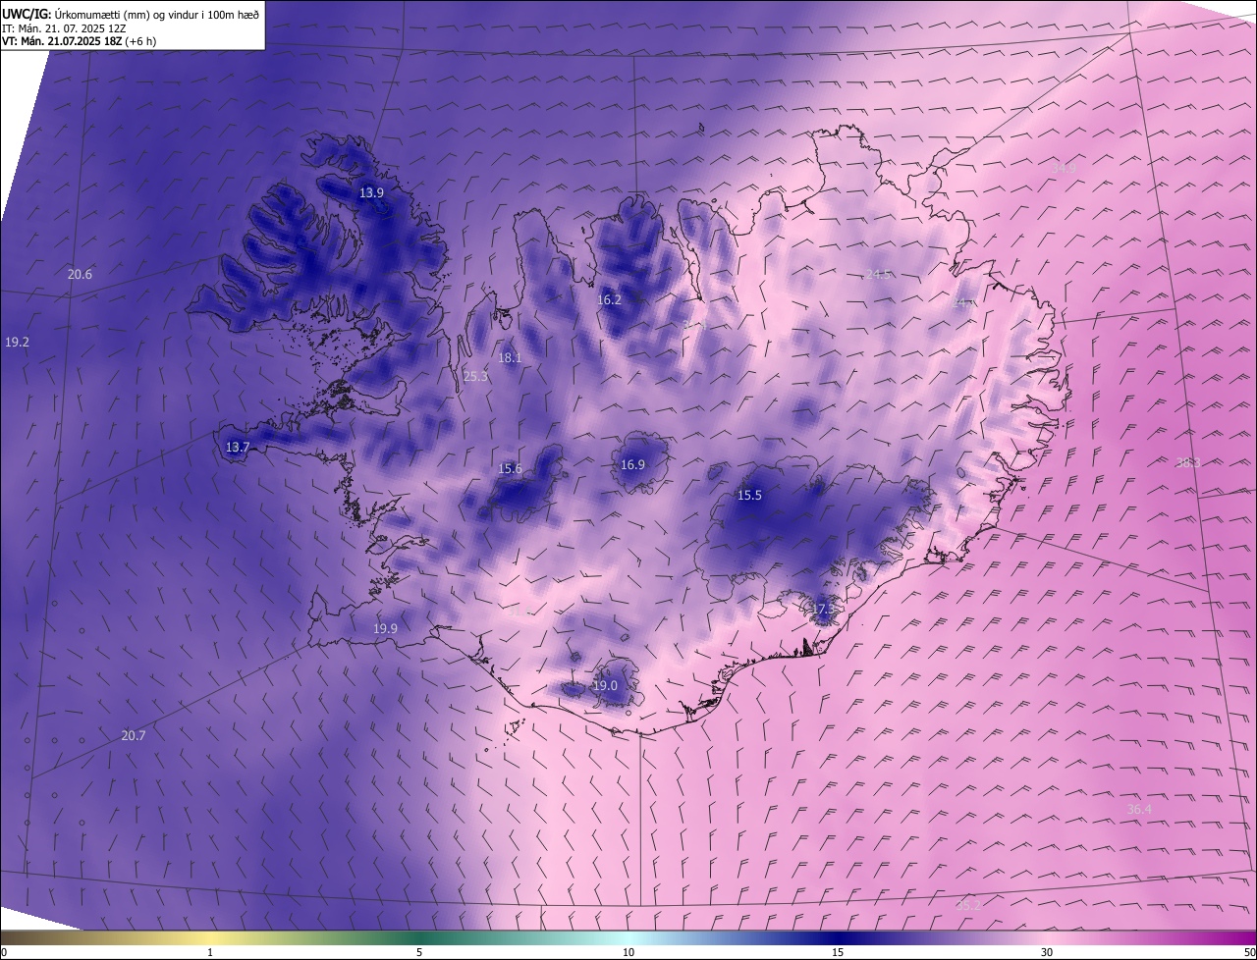This screenshot has height=960, width=1257.
Task: Click the 17.3 value label
Action: click(822, 610)
